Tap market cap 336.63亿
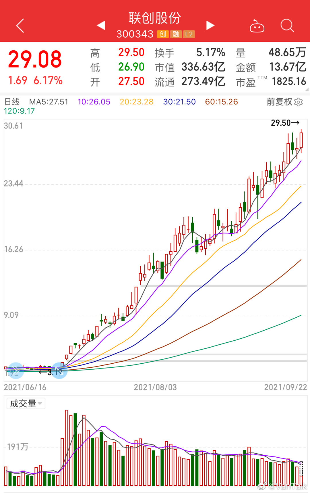Screen dimensions: 310x493 (203, 67)
